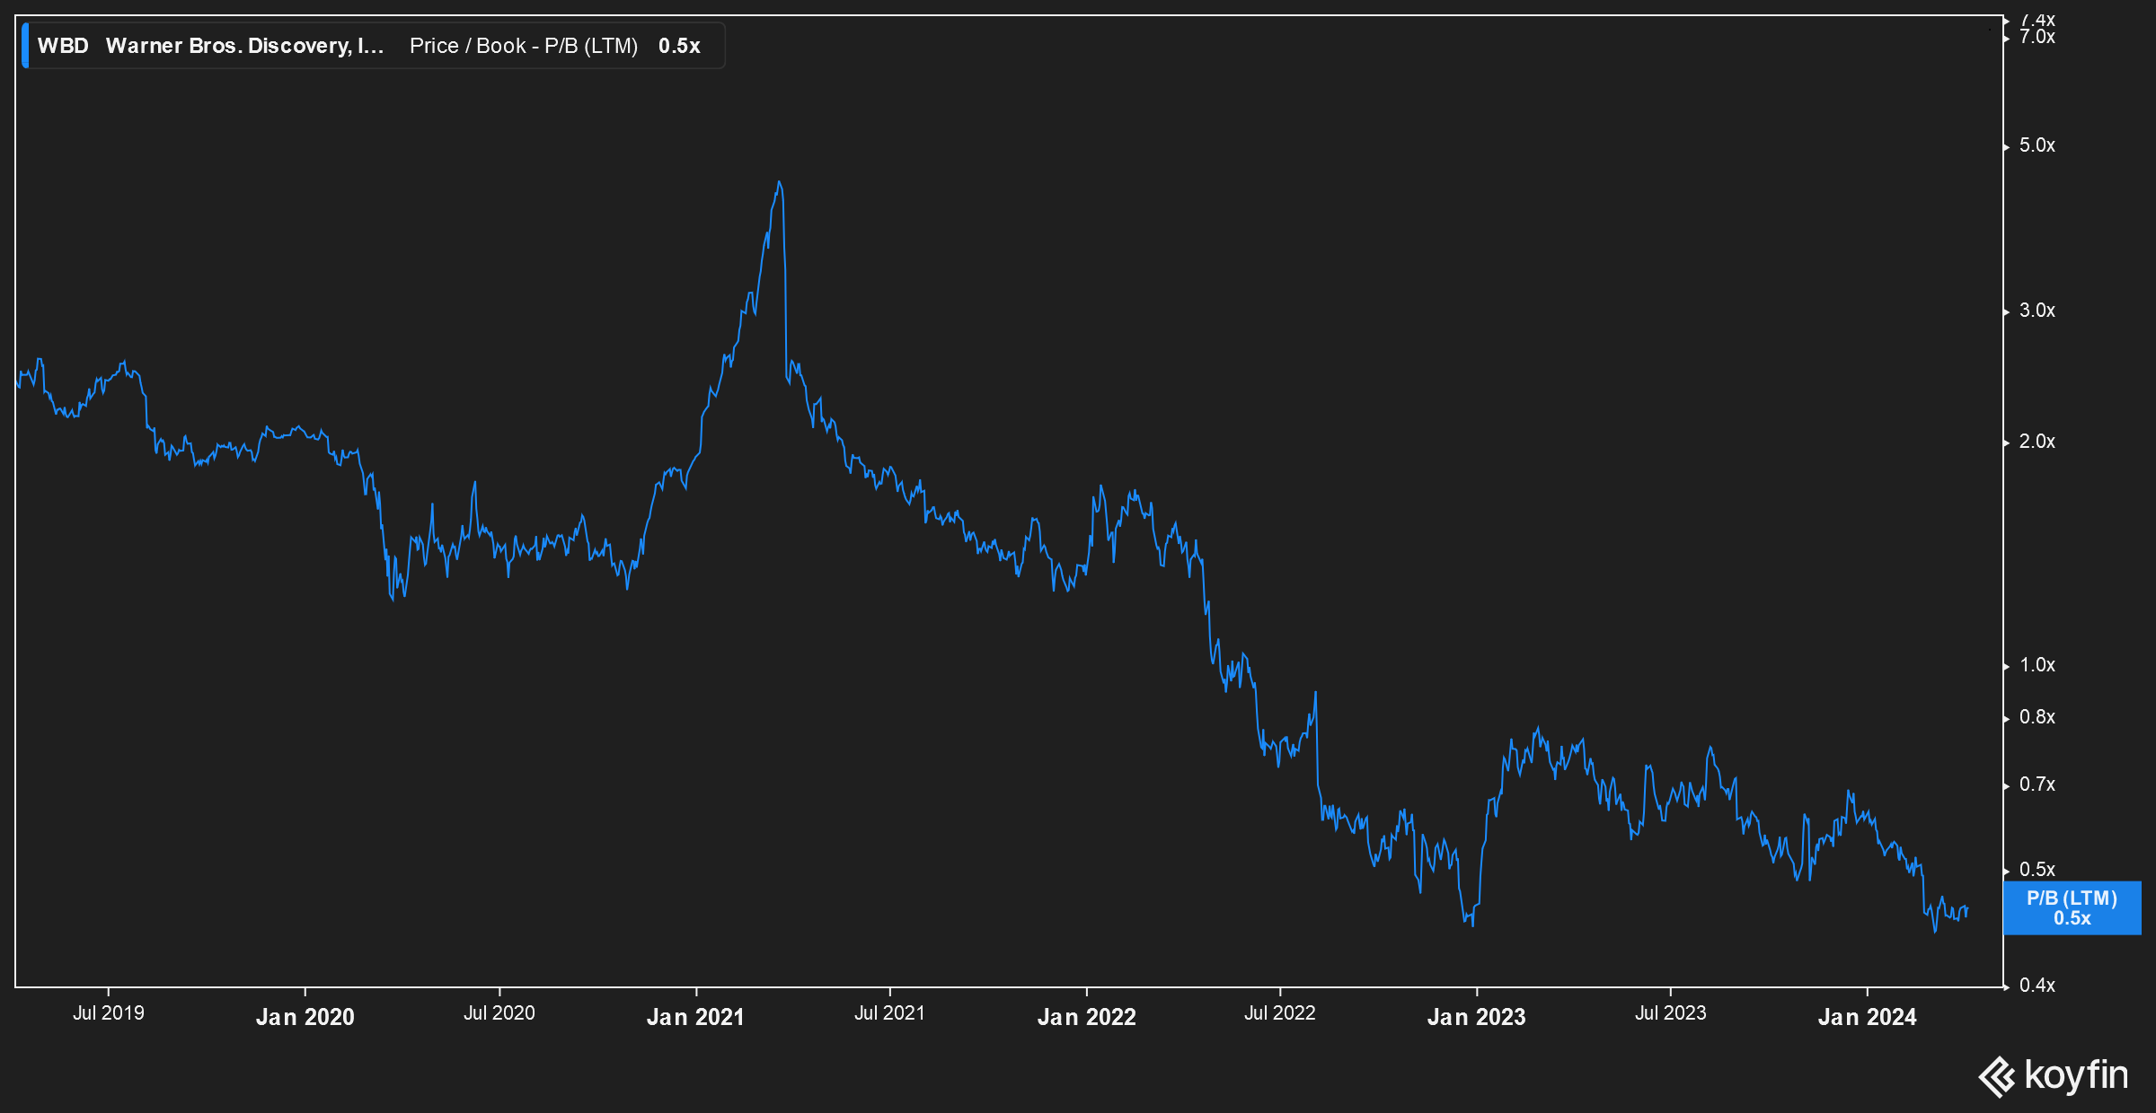
Task: Click the WBD ticker symbol in legend
Action: (x=63, y=46)
